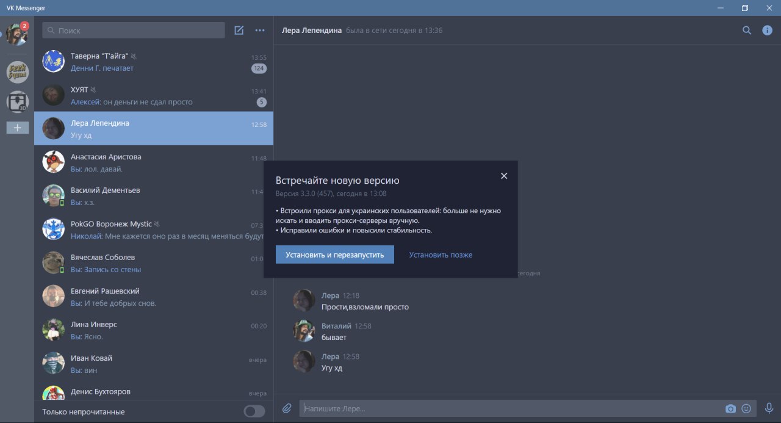The image size is (781, 423).
Task: Click Анастасия Аристова's avatar
Action: tap(54, 162)
